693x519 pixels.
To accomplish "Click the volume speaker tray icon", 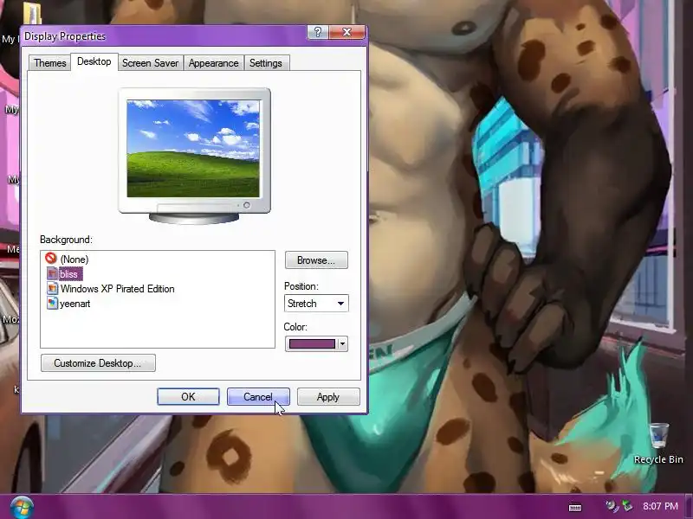I will (x=612, y=506).
